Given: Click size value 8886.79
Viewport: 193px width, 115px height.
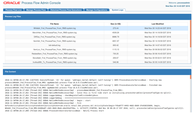Looking at the screenshot, I should click(x=116, y=37).
